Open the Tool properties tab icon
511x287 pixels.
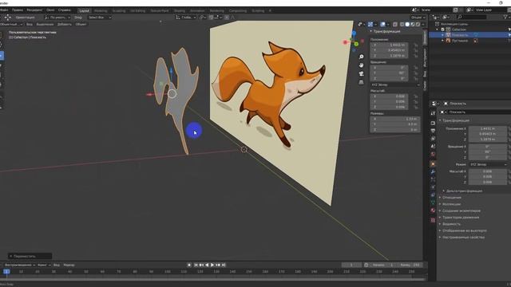click(433, 113)
